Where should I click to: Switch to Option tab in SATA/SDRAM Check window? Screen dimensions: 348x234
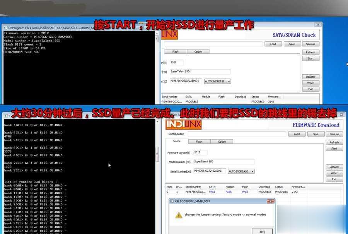(198, 51)
